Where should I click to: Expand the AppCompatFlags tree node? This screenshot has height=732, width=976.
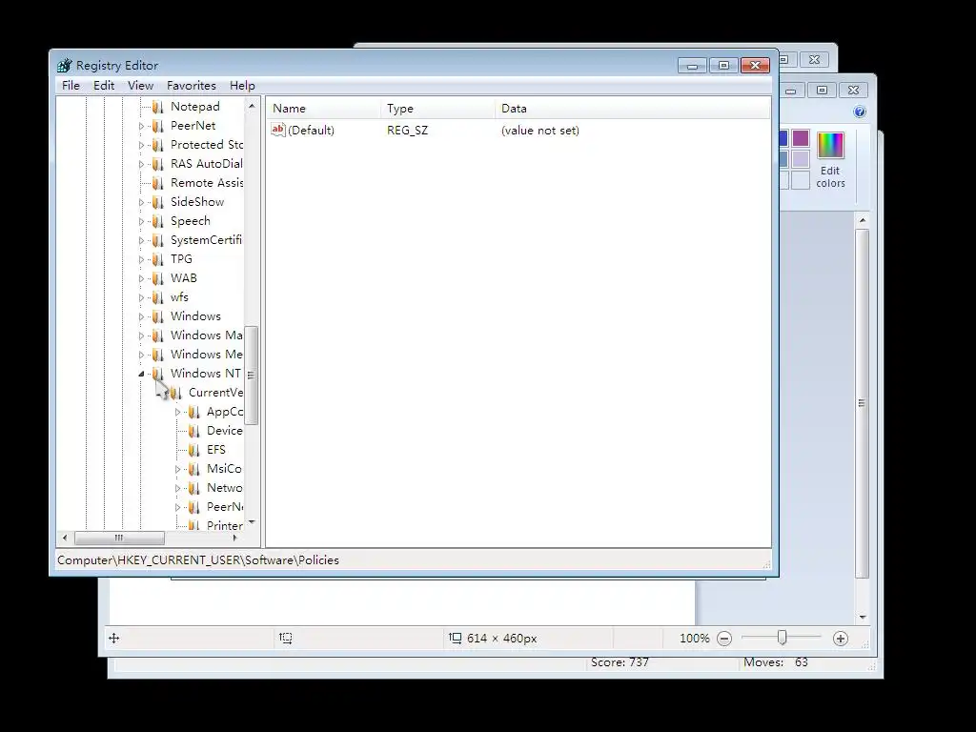[x=177, y=412]
